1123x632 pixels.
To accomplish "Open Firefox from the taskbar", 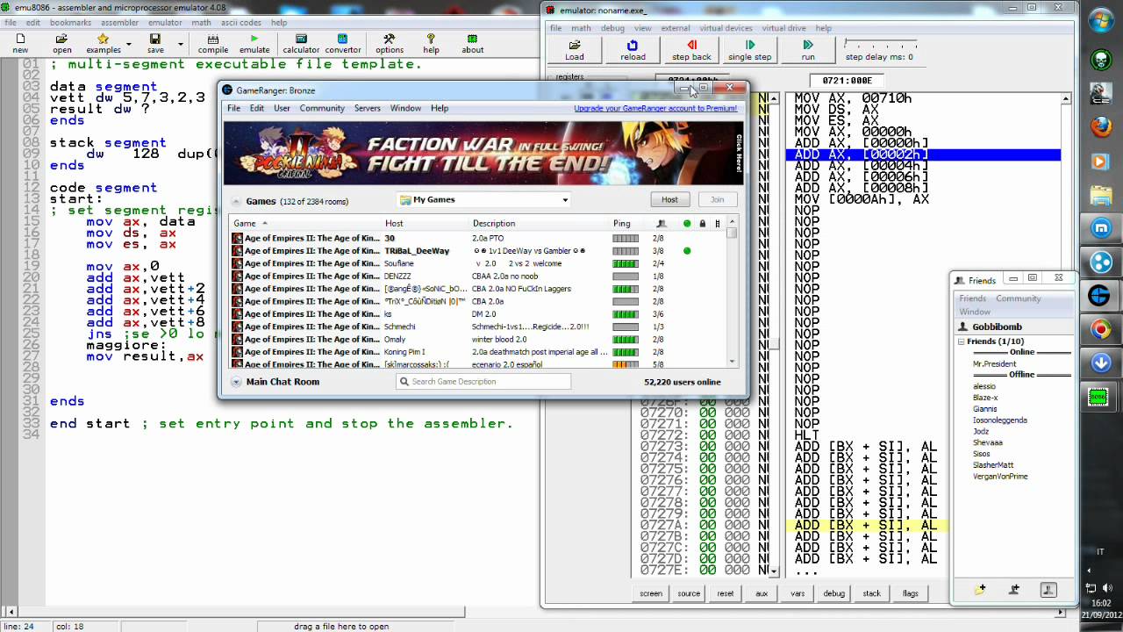I will (x=1099, y=127).
